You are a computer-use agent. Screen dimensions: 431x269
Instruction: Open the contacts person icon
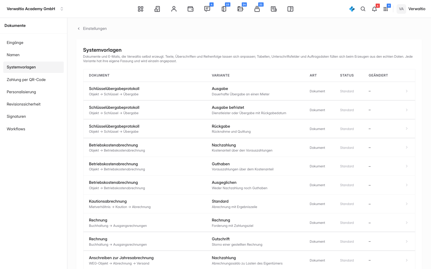click(x=174, y=9)
